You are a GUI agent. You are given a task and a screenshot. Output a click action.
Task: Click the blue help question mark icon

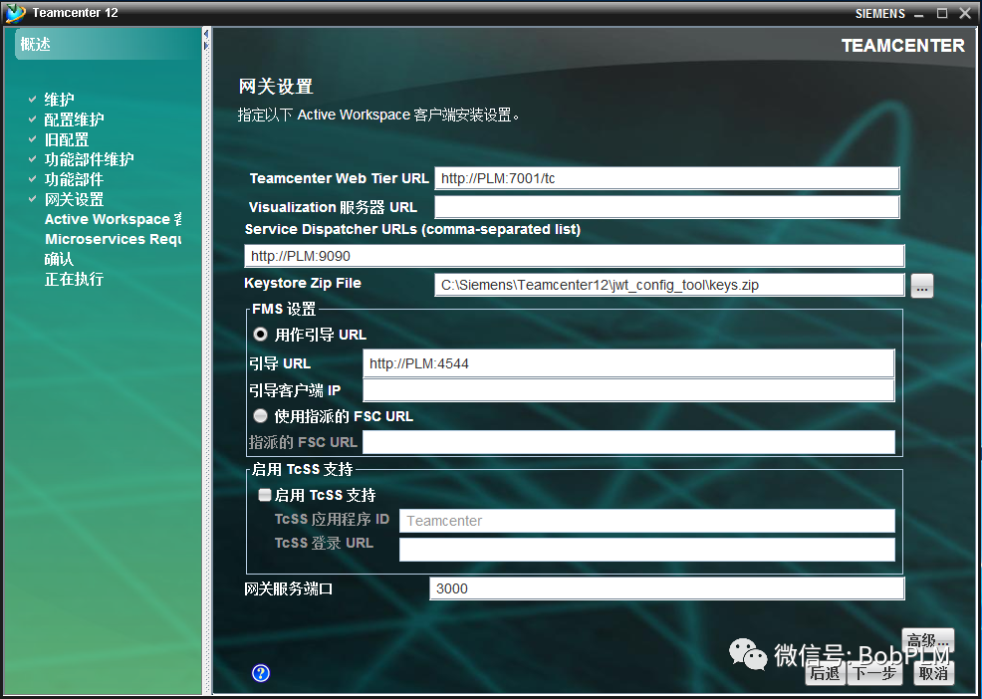click(261, 673)
